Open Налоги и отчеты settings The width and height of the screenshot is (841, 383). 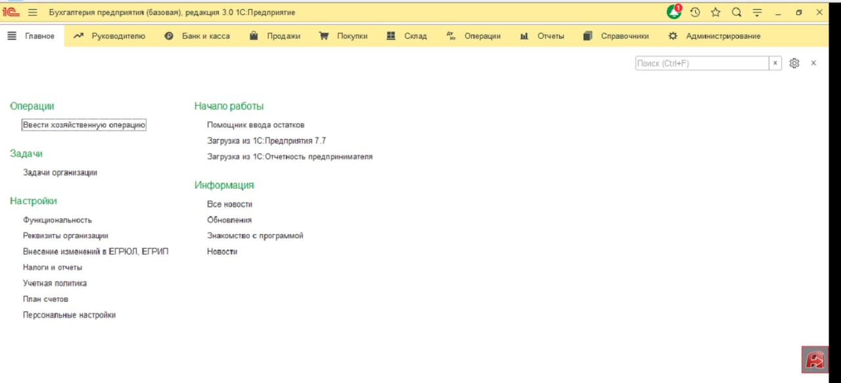53,268
